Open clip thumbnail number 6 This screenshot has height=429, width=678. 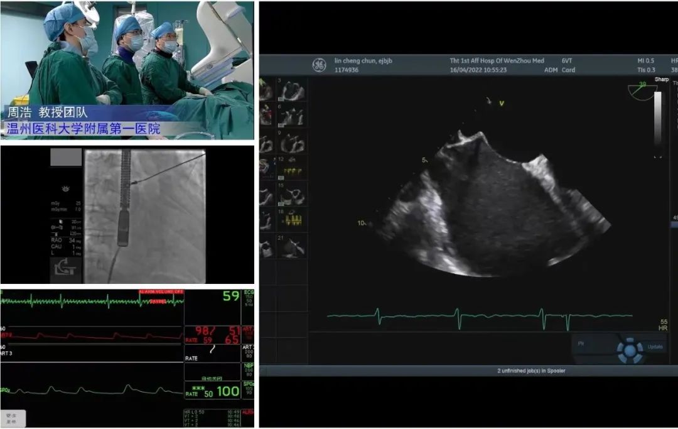click(293, 117)
